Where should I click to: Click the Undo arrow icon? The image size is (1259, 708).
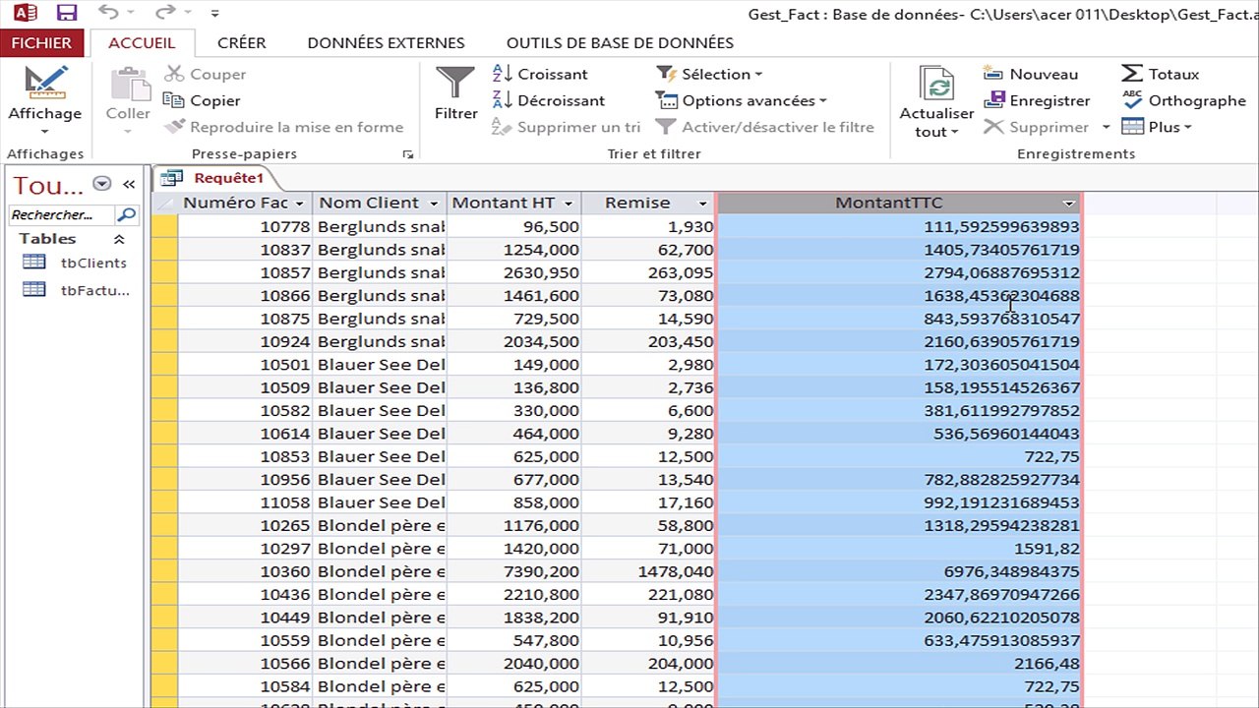click(108, 13)
